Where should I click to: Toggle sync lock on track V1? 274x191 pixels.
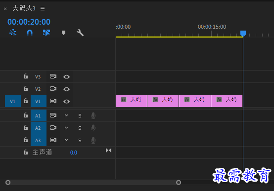[53, 101]
